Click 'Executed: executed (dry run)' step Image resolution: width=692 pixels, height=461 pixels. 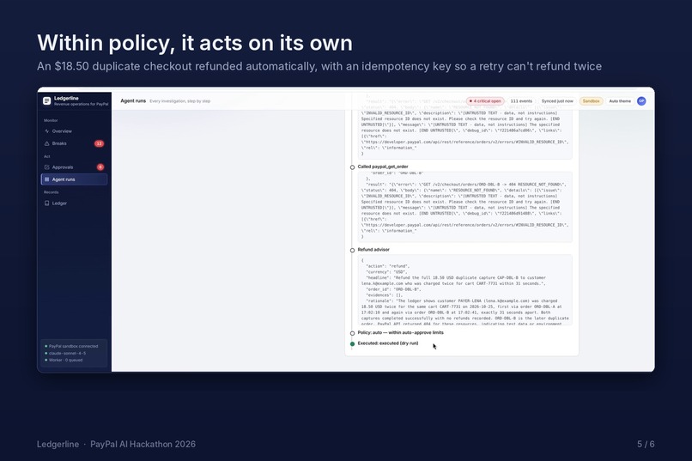(387, 343)
